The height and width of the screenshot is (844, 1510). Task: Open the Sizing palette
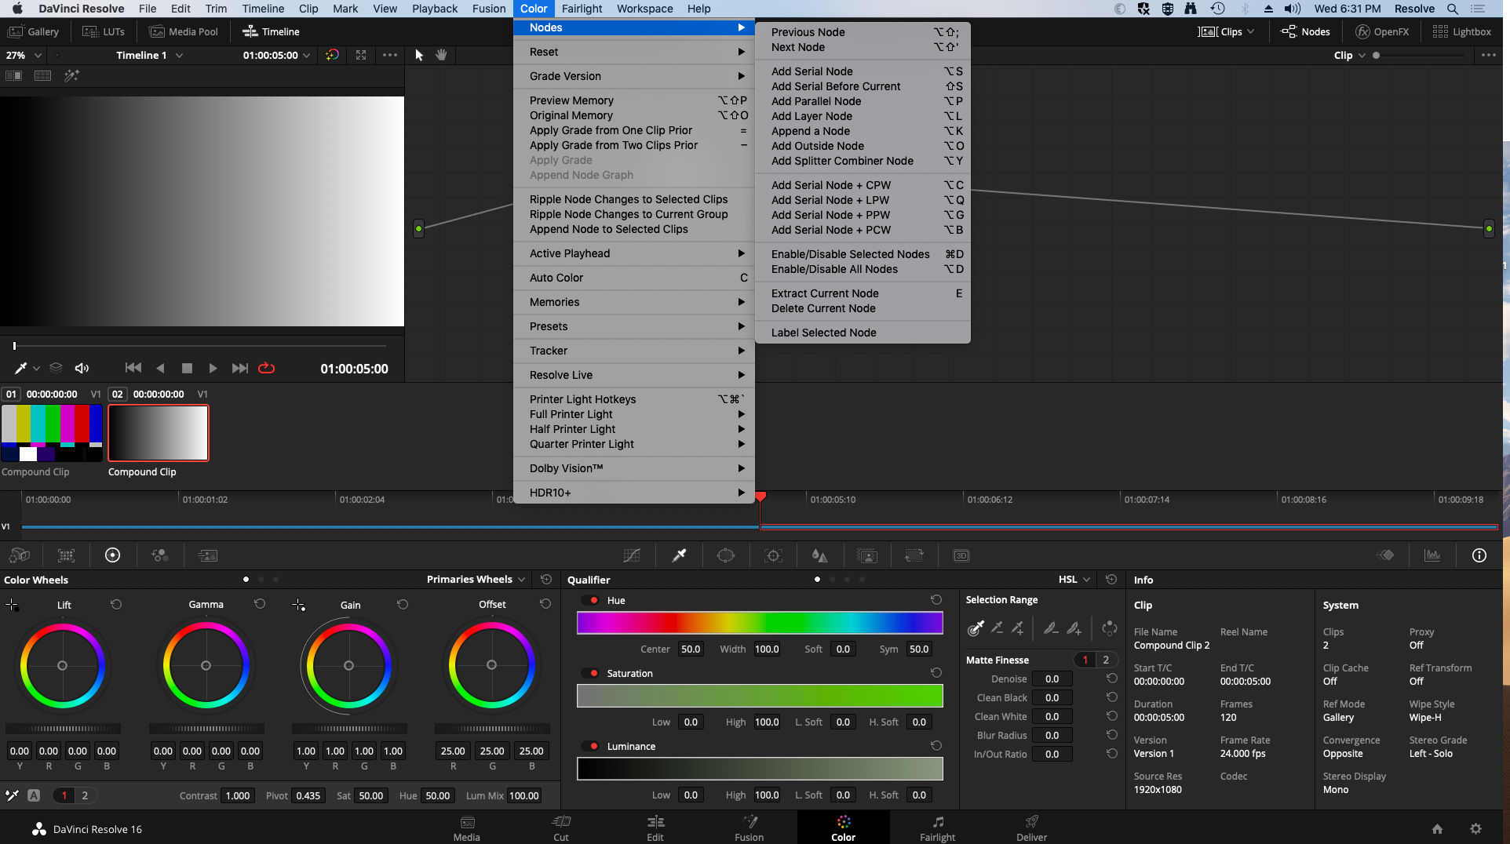pos(914,555)
